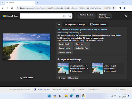This screenshot has width=132, height=99.
Task: Click the Book for Tonight ad button
Action: (65, 52)
